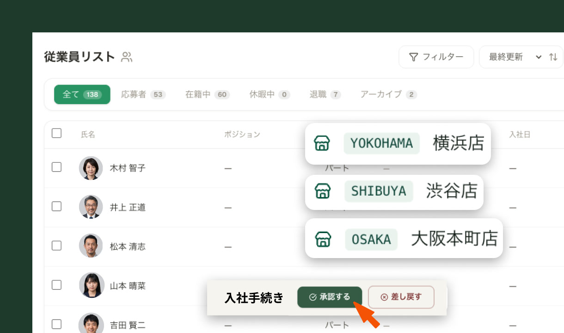Click 山本 晴菜's avatar photo

tap(91, 285)
